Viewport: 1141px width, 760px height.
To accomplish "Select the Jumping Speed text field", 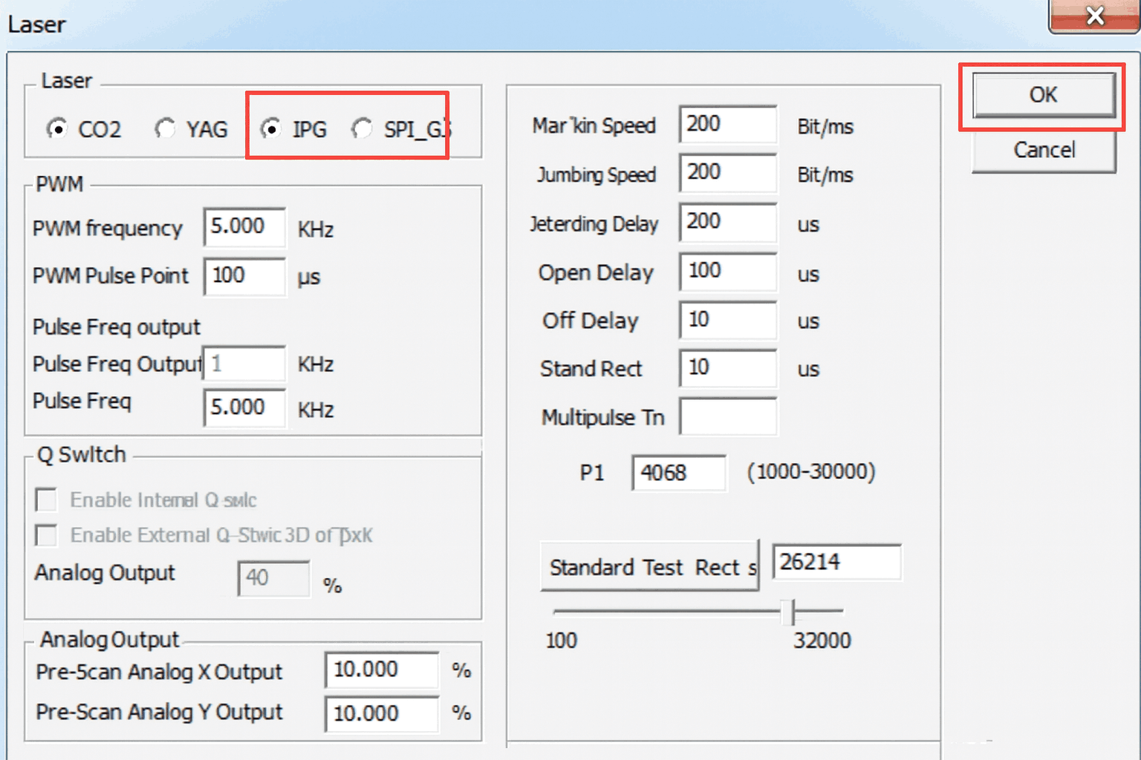I will pyautogui.click(x=727, y=173).
